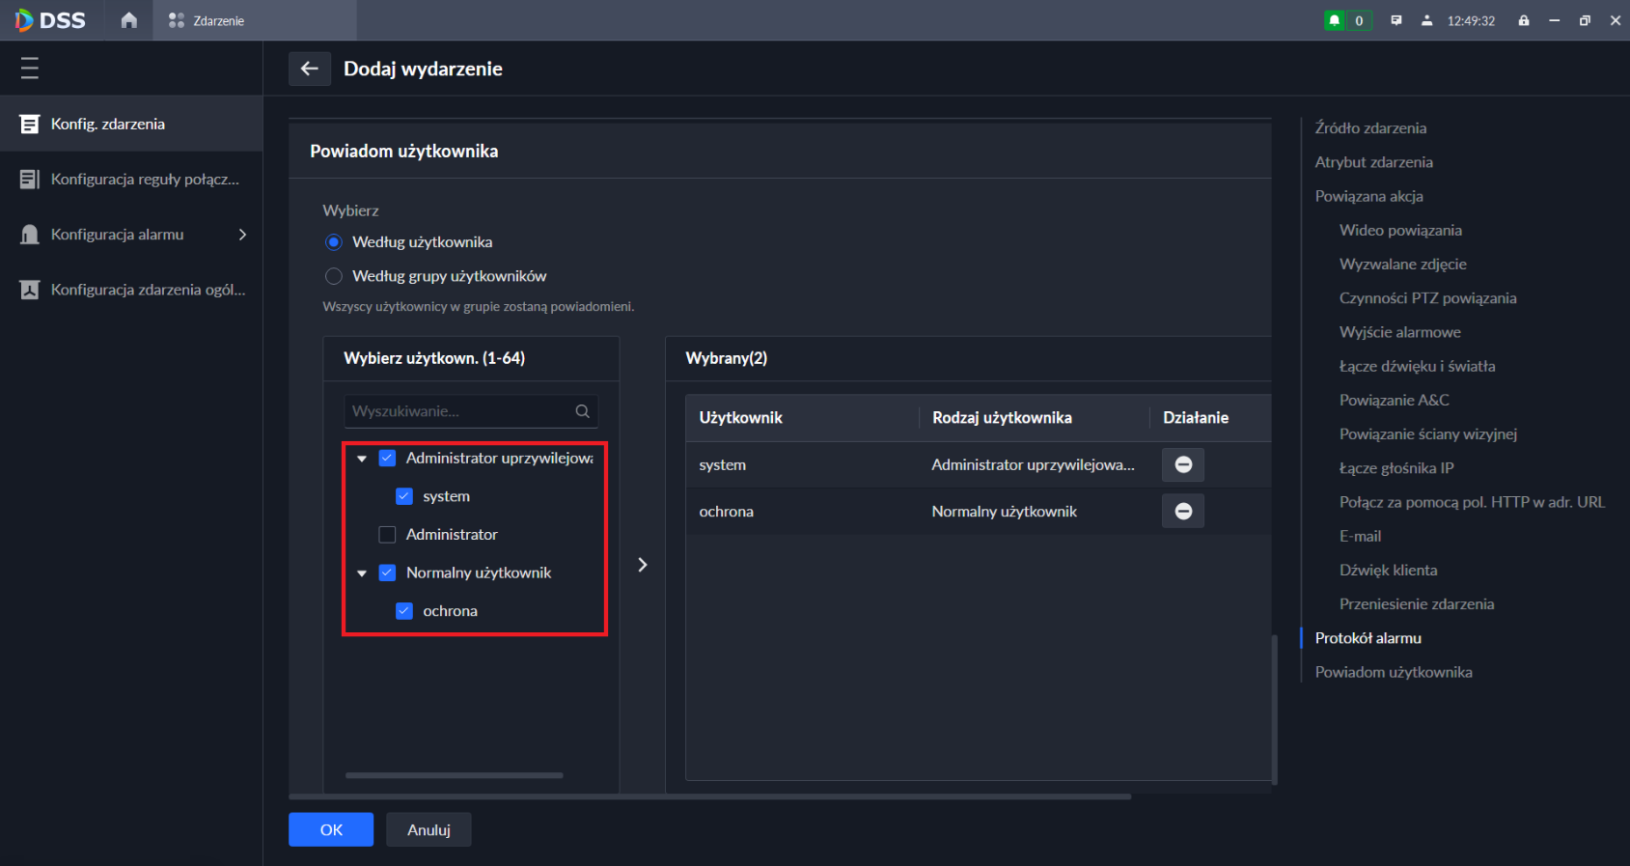Remove user 'ochrona' with minus icon
This screenshot has height=866, width=1630.
tap(1183, 512)
